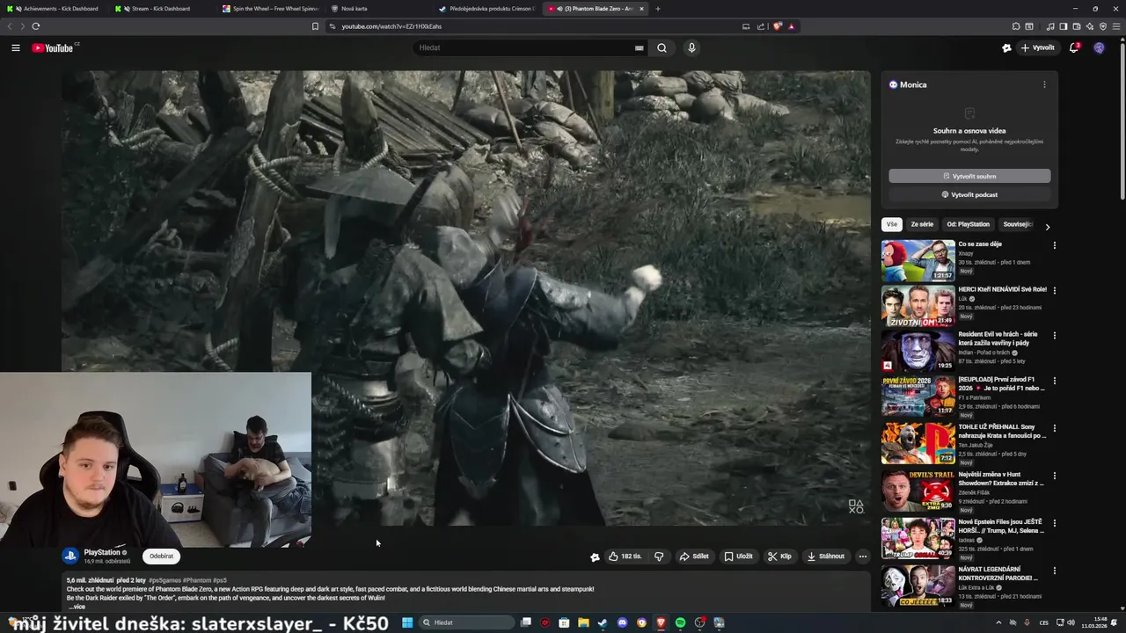Save the video with Uložit

[x=738, y=557]
